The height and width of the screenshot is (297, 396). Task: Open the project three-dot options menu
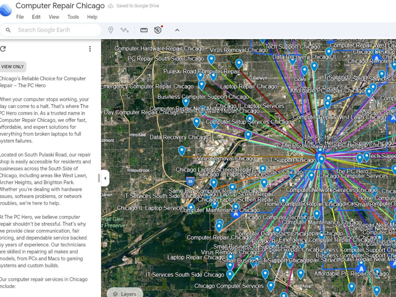coord(90,49)
